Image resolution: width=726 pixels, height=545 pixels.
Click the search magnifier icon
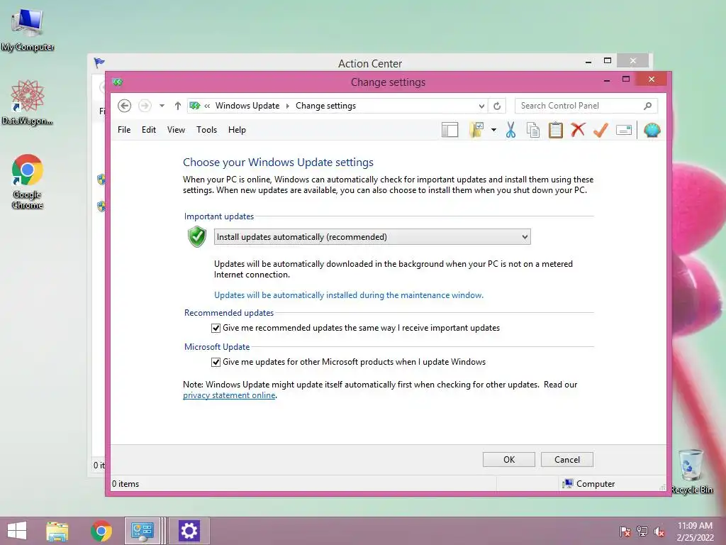pyautogui.click(x=648, y=106)
